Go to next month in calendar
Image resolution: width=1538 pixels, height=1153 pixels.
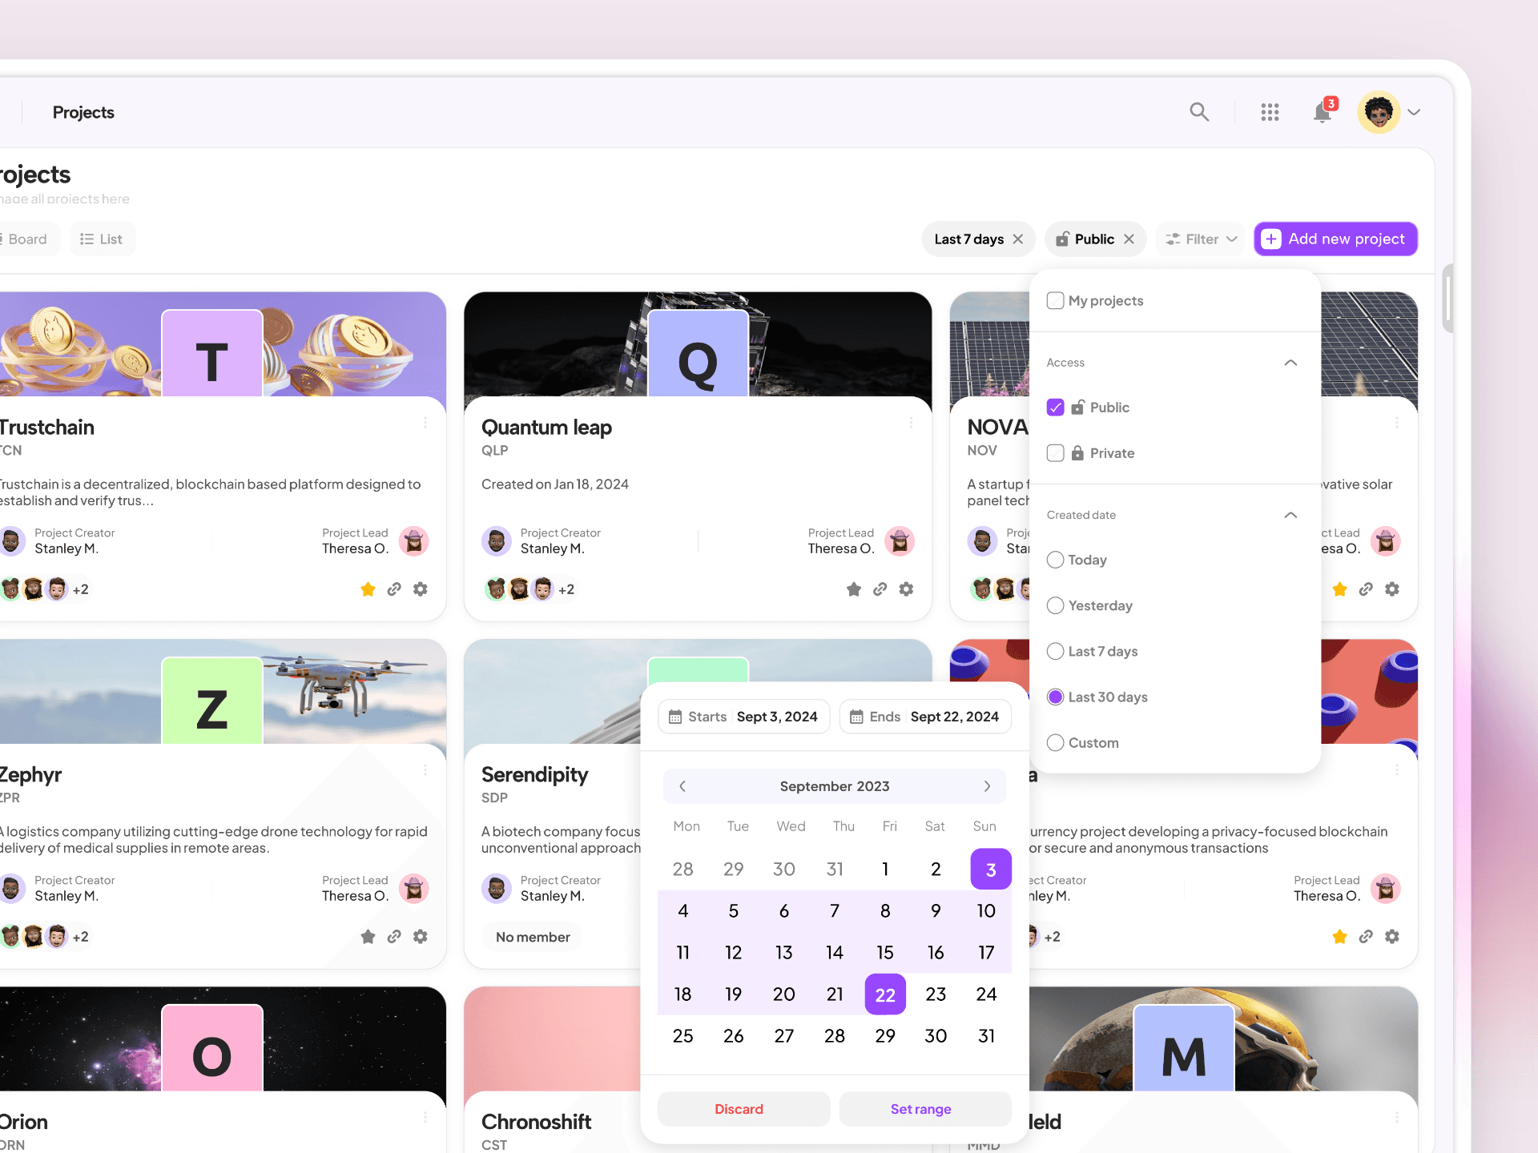(987, 786)
